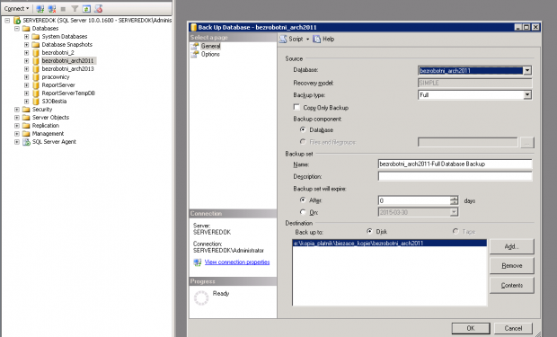Click the Filter funnel icon

coord(75,8)
